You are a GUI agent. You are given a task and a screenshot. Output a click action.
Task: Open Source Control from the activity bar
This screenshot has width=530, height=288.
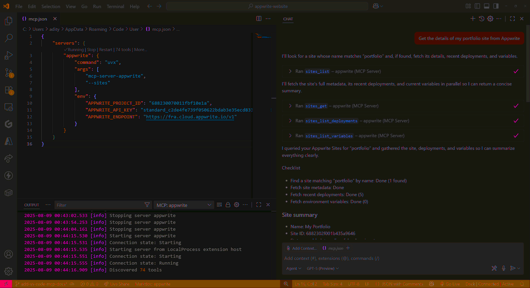coord(8,72)
